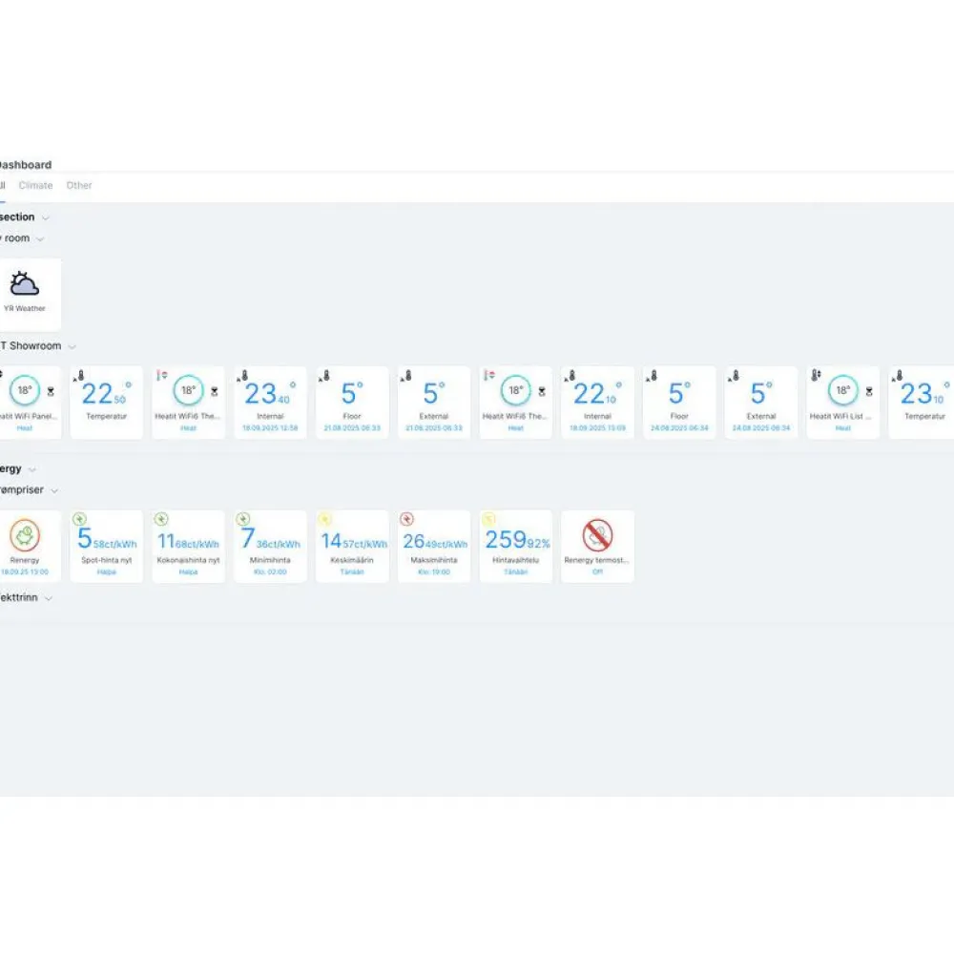Click the yellow icon on Hintavaihtelu card
Image resolution: width=954 pixels, height=954 pixels.
(x=488, y=519)
